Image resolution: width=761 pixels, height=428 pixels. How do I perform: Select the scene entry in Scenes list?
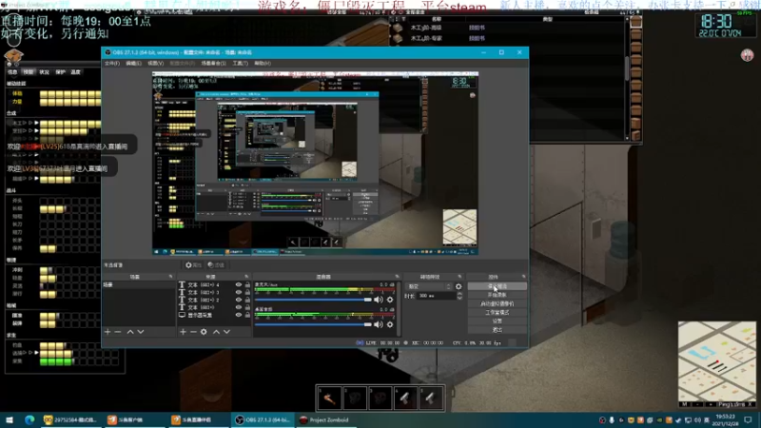pyautogui.click(x=138, y=284)
